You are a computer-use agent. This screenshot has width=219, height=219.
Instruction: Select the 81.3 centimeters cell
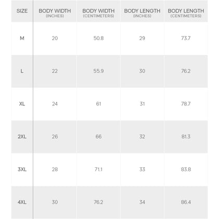(186, 137)
